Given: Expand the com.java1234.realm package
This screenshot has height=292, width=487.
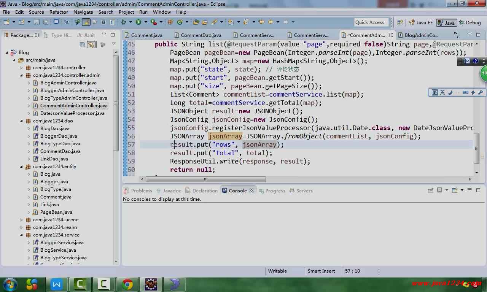Looking at the screenshot, I should coord(22,227).
